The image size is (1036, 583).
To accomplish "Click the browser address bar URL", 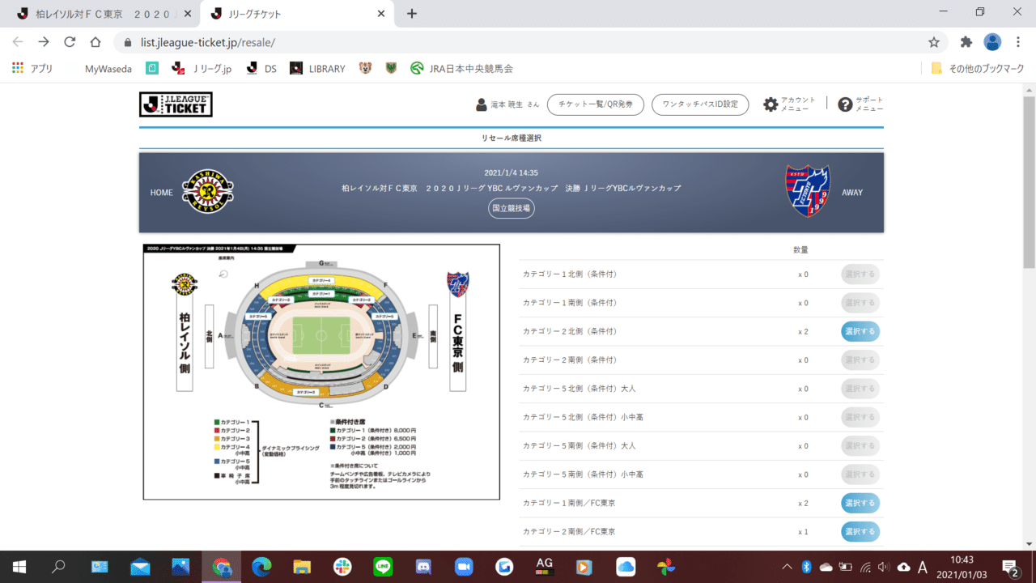I will pyautogui.click(x=209, y=42).
